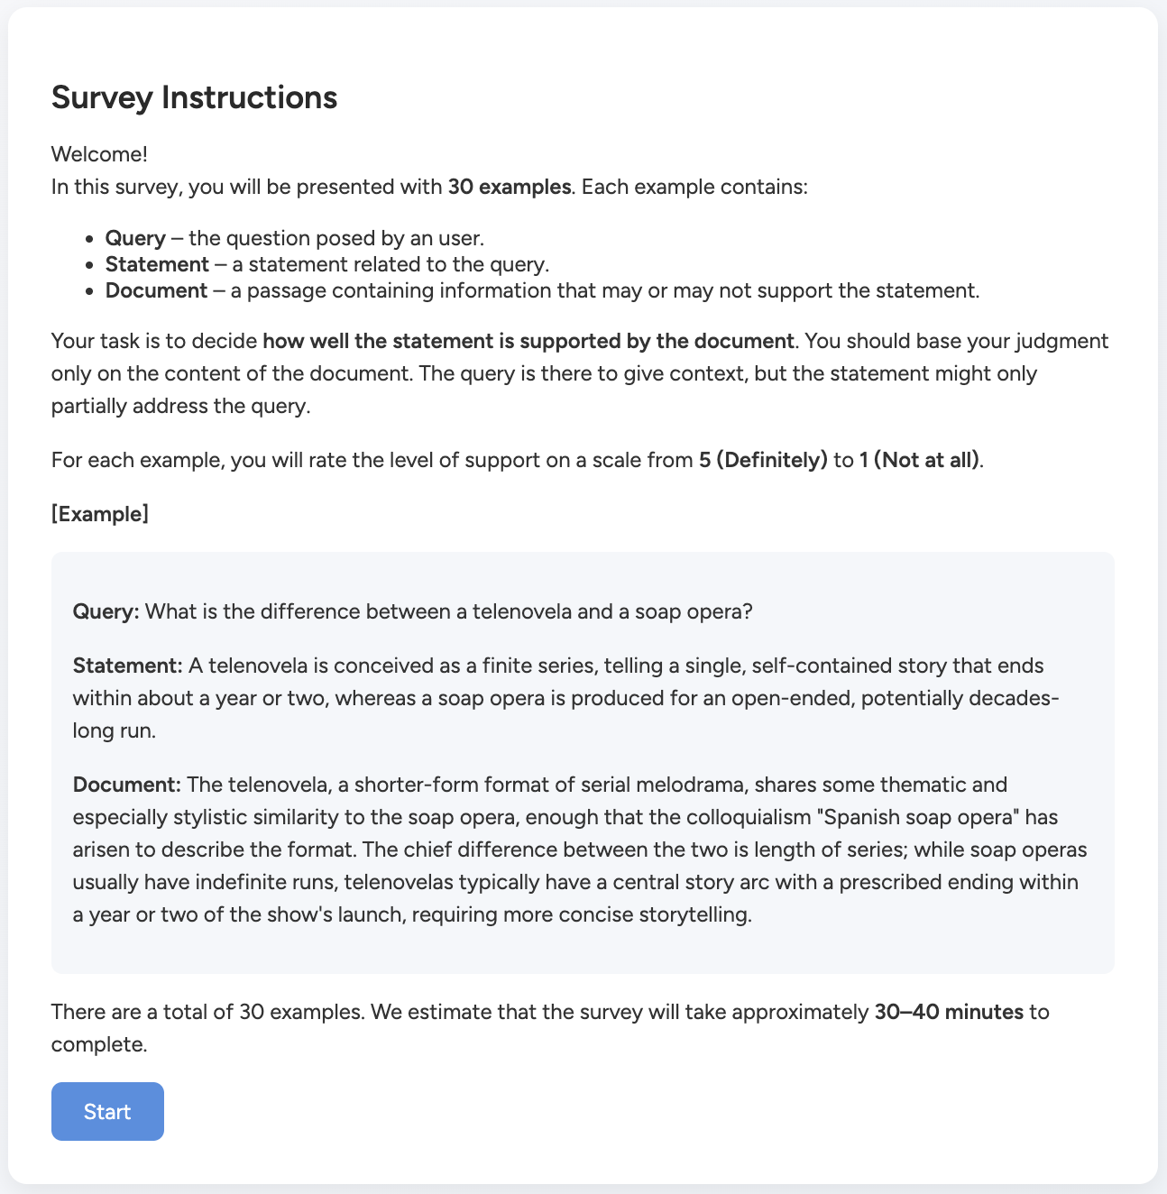
Task: Click the bold "5 (Definitely)" rating text
Action: pyautogui.click(x=763, y=460)
